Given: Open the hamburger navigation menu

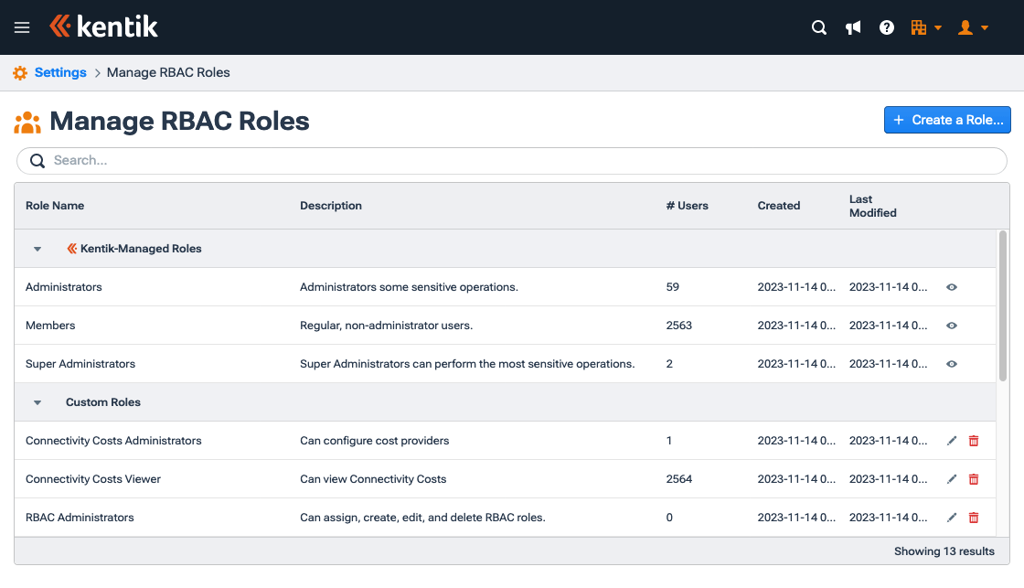Looking at the screenshot, I should [x=22, y=27].
